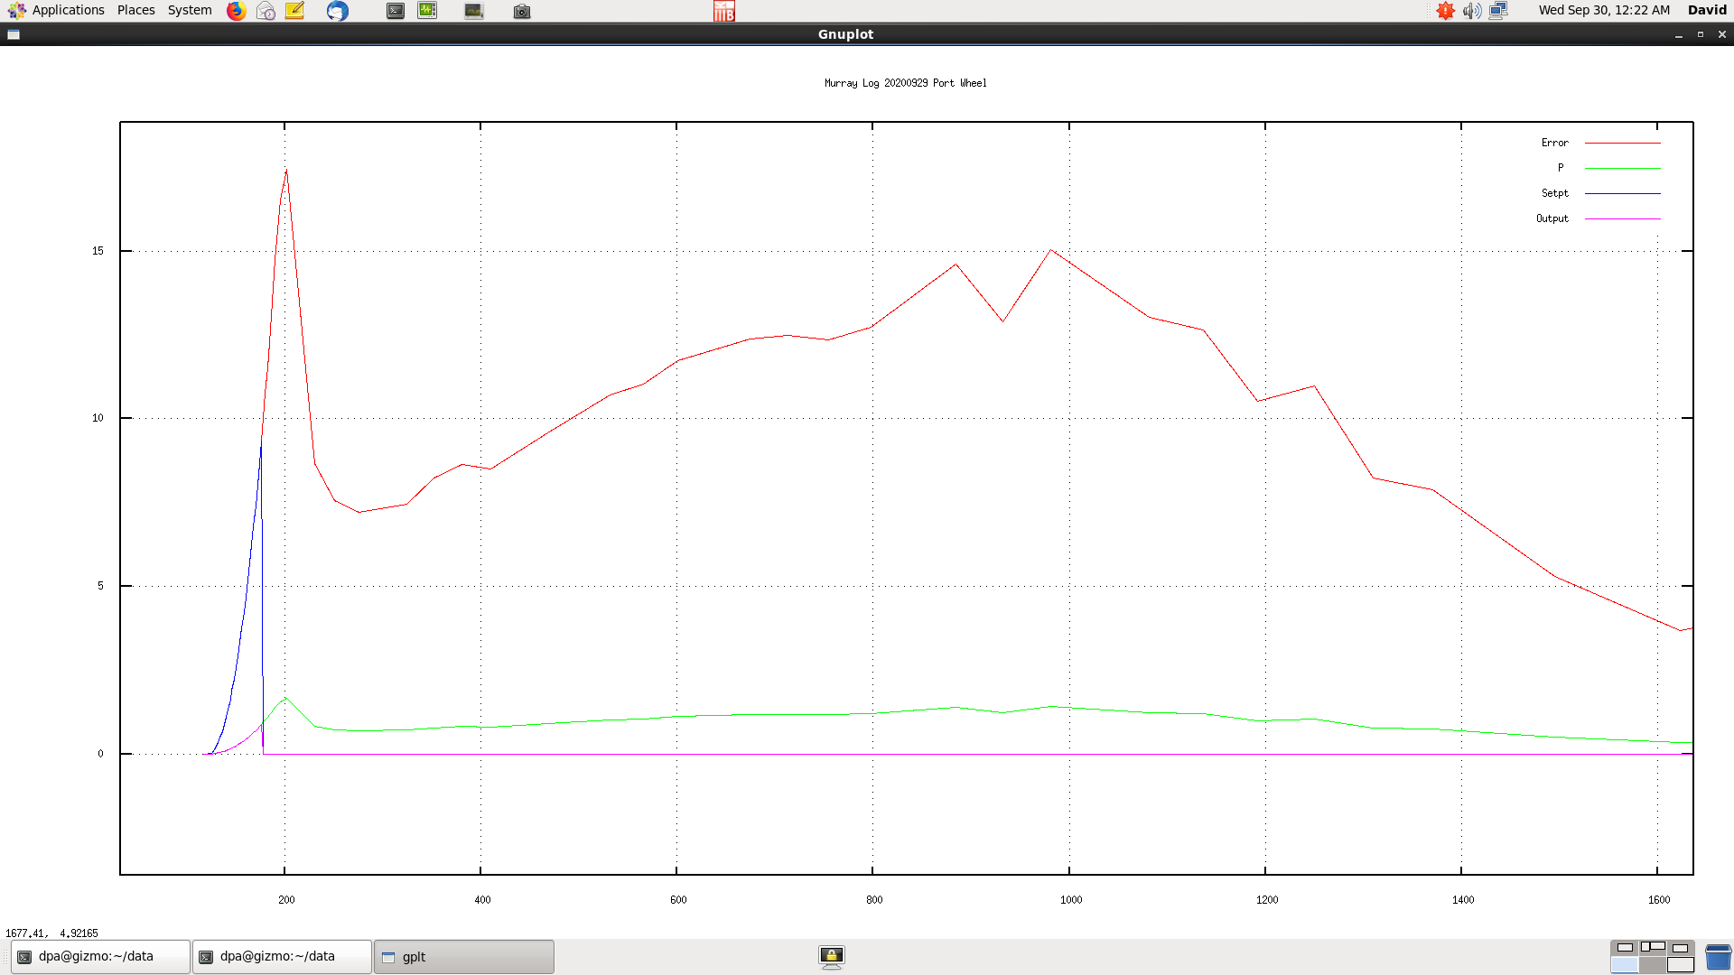Switch to the bottom-middle empty workspace in pager

[1653, 965]
